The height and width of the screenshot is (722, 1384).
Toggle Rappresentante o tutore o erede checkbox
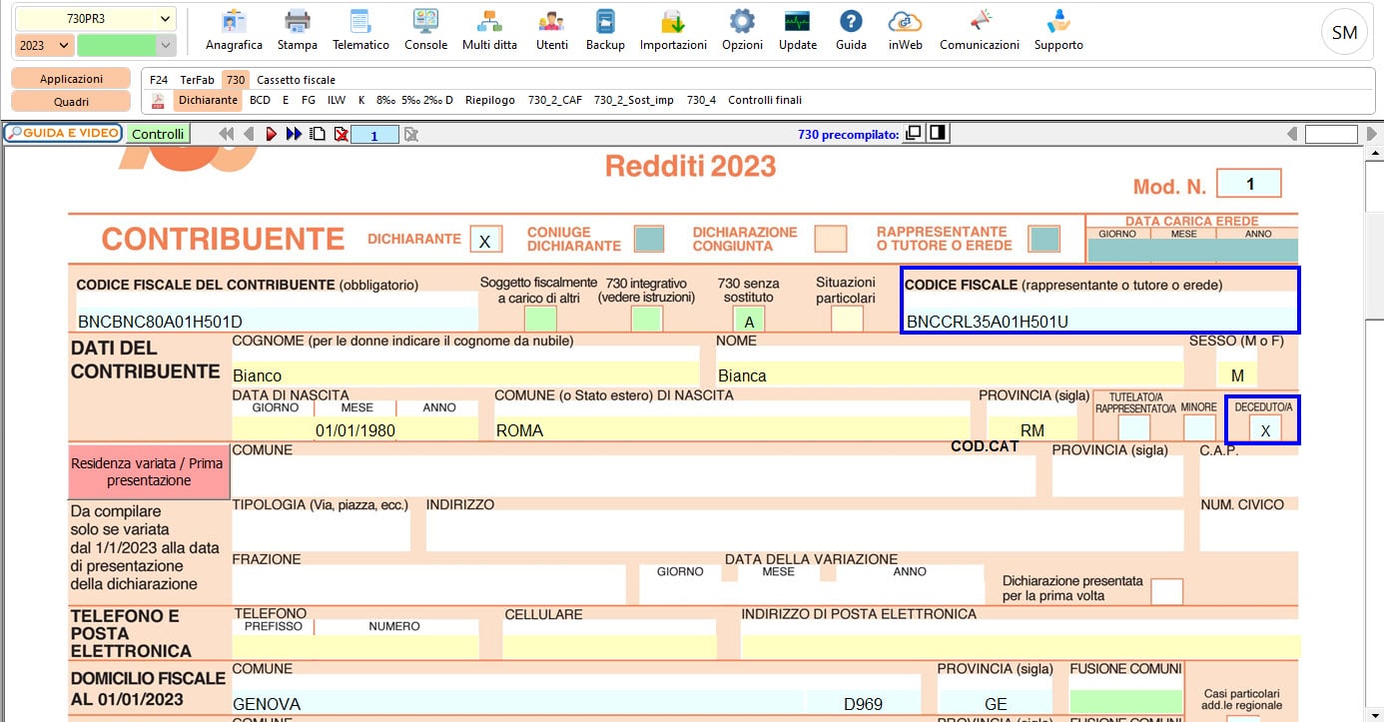click(1044, 239)
